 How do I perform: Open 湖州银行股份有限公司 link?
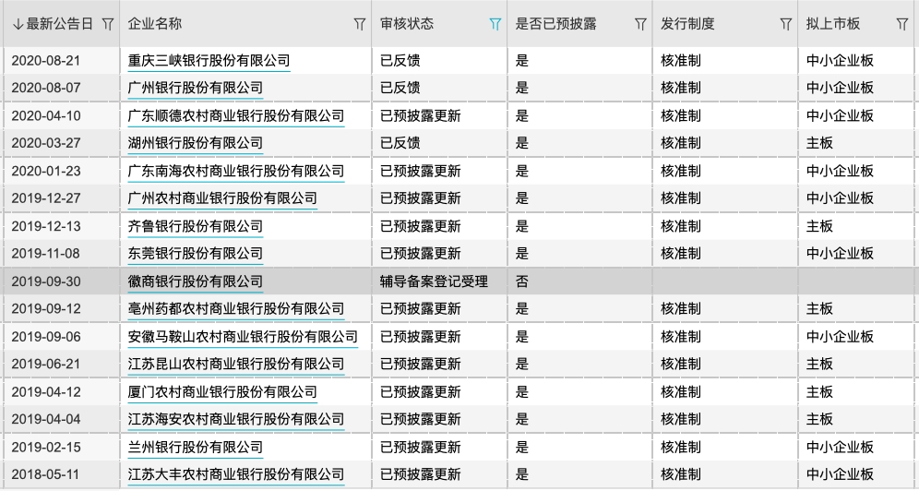click(196, 143)
